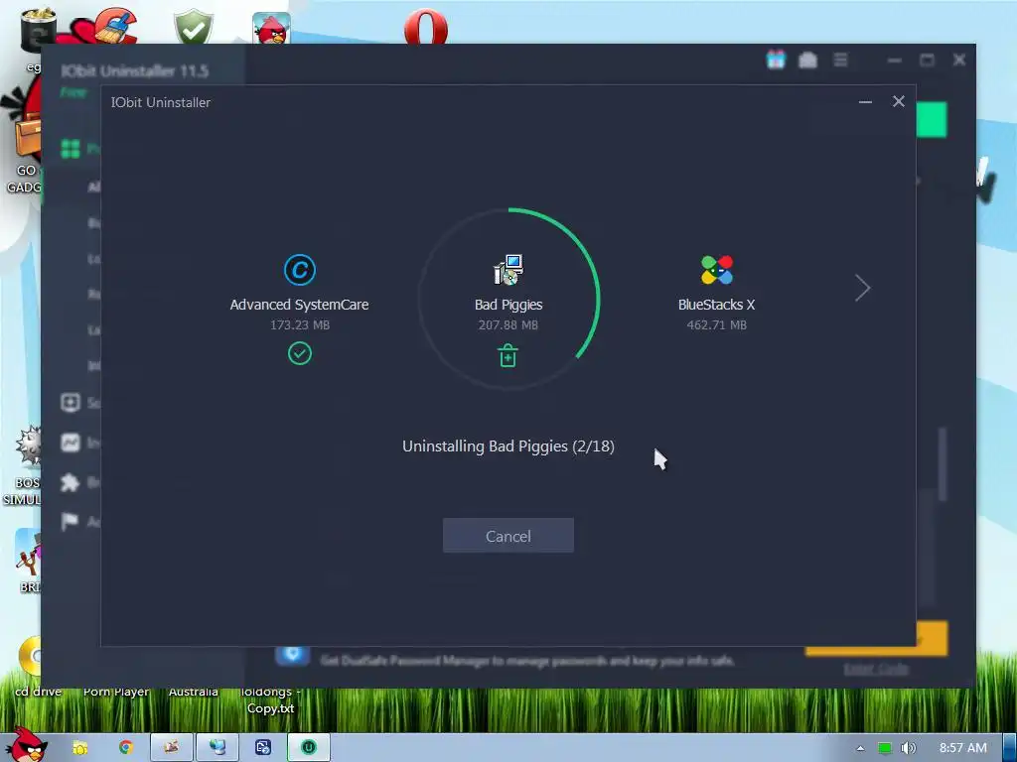Click the IObit Uninstaller taskbar button
Image resolution: width=1017 pixels, height=762 pixels.
pyautogui.click(x=309, y=748)
